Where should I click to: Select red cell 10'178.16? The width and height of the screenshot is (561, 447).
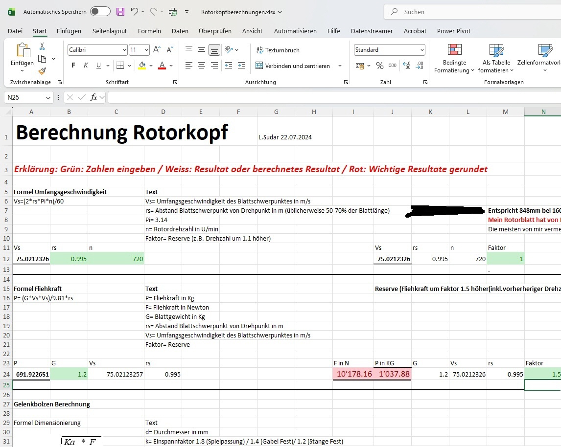point(353,374)
